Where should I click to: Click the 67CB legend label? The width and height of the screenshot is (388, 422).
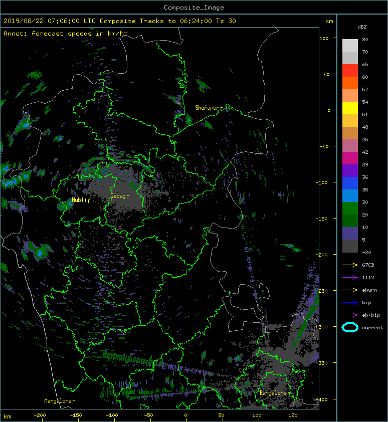tap(368, 265)
